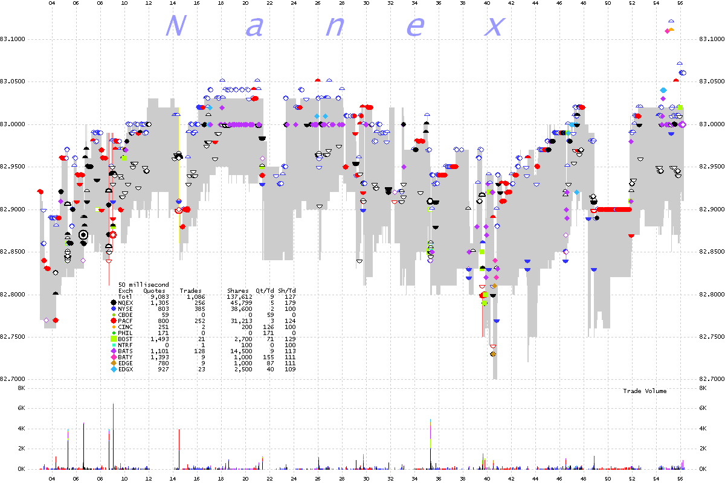Select the lime square marker for BOST

click(113, 339)
